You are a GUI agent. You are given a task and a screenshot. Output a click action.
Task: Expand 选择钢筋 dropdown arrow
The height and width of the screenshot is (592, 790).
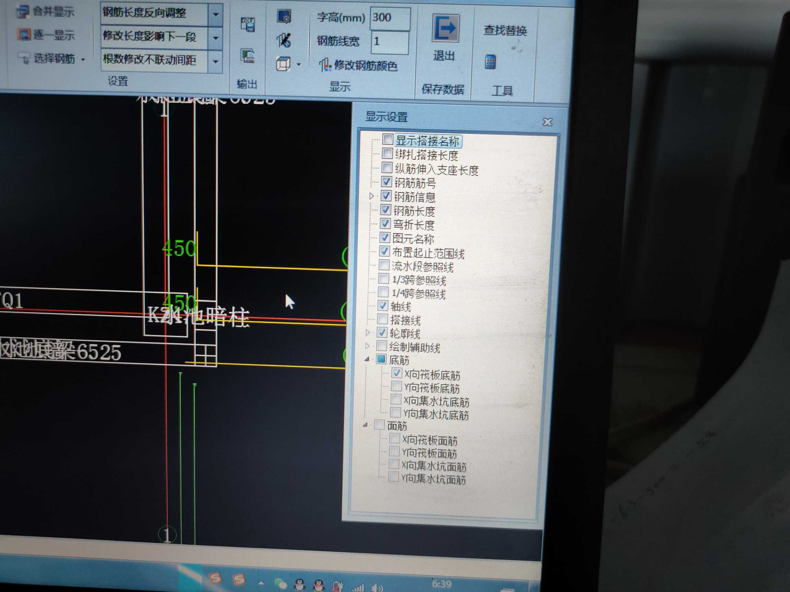[83, 59]
